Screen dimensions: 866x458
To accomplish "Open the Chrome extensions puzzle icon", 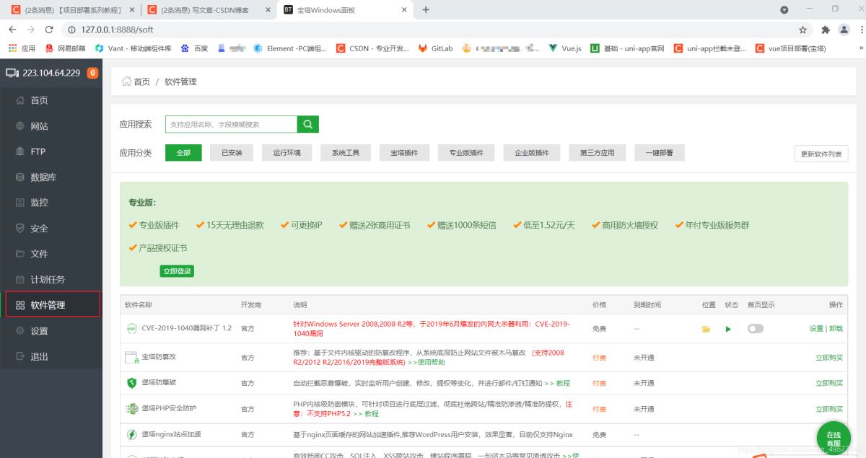I will pos(826,30).
